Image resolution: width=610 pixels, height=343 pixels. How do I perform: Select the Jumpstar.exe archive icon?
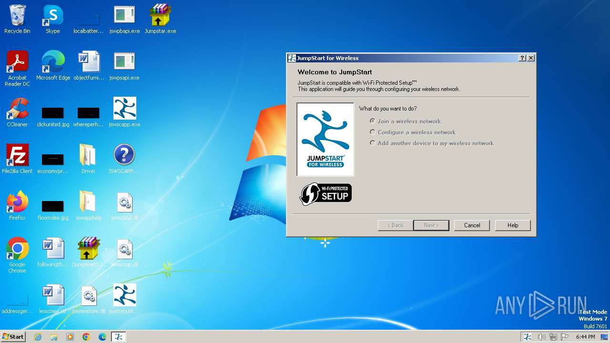coord(160,19)
